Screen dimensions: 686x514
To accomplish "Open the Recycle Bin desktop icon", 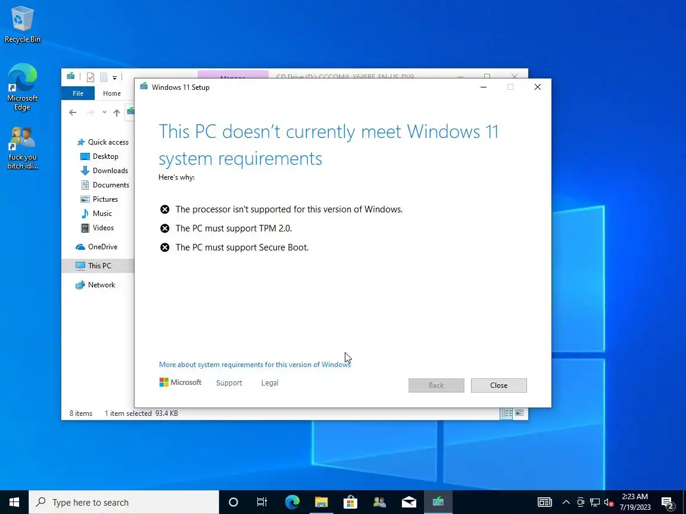I will pyautogui.click(x=22, y=24).
